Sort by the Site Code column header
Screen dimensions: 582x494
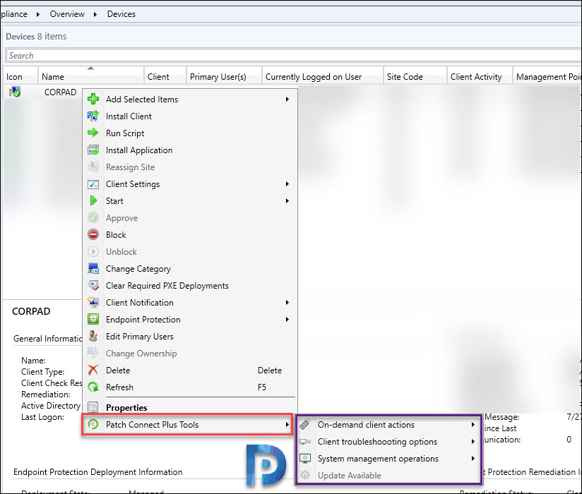pos(415,76)
